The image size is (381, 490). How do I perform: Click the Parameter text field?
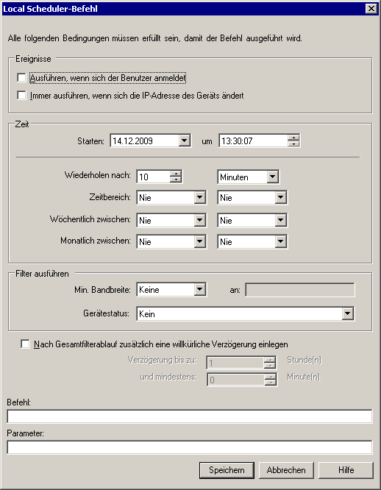point(190,447)
